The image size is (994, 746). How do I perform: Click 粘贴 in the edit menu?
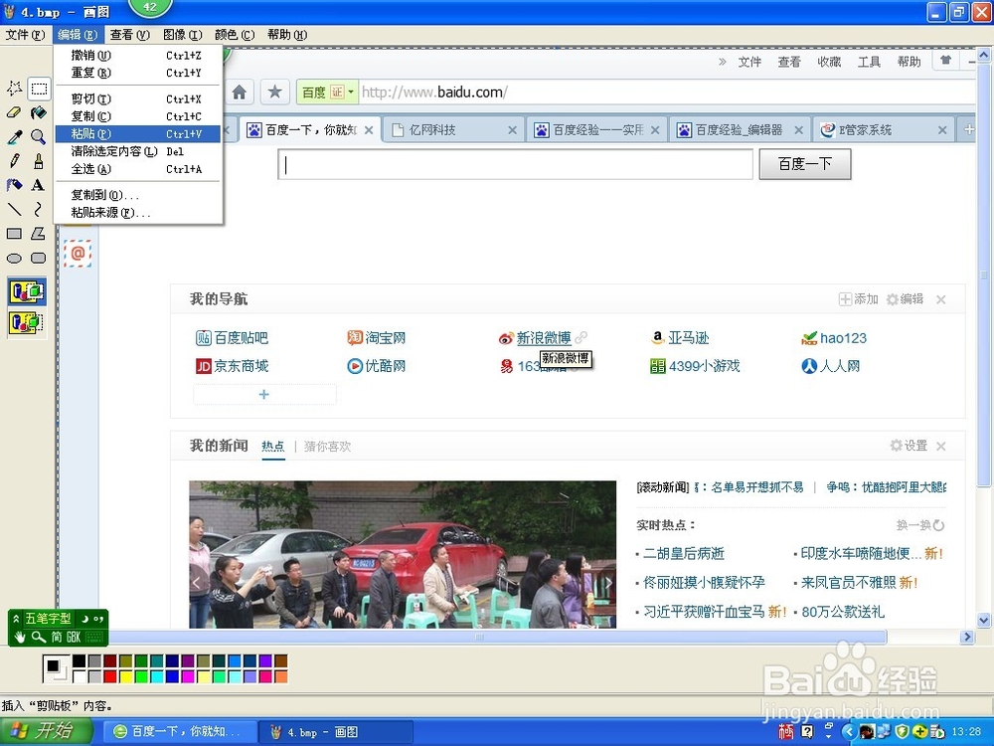pos(137,134)
